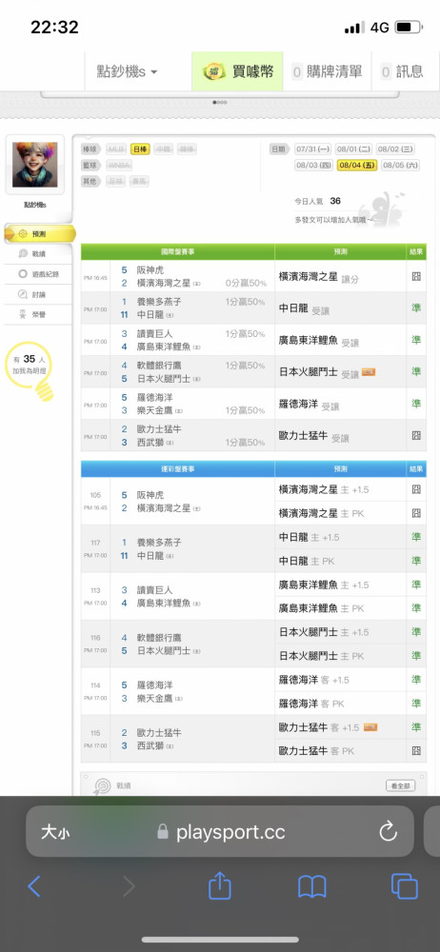Screen dimensions: 440x952
Task: Tap the lightbulb 加我為明燈 badge
Action: tap(30, 369)
